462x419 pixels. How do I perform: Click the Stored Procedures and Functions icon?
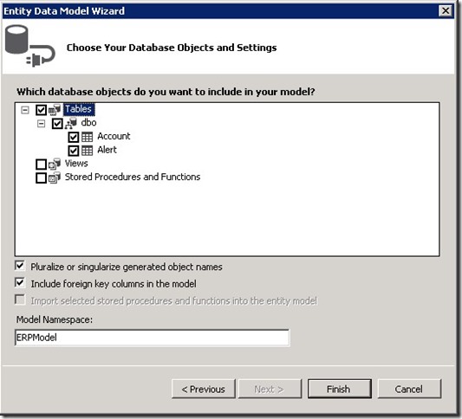55,177
